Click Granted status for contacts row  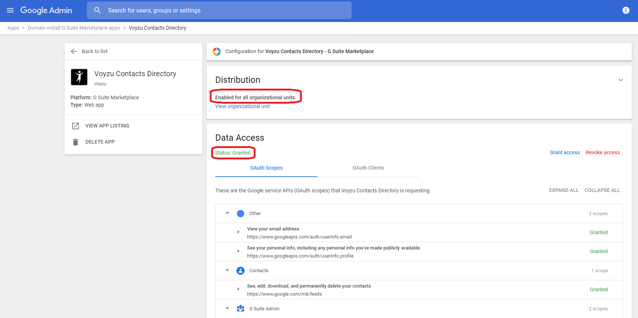[x=599, y=289]
